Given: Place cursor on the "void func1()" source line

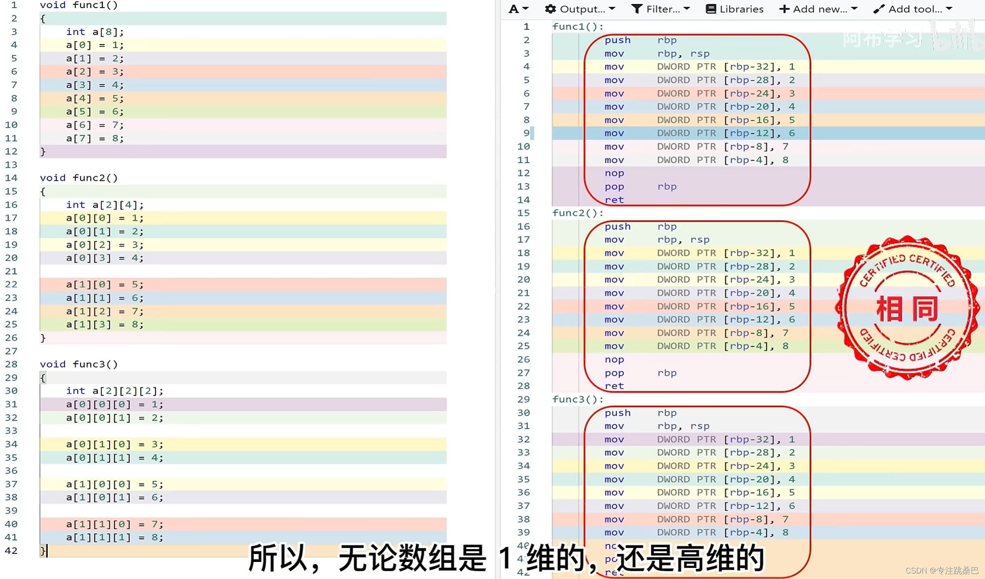Looking at the screenshot, I should coord(78,5).
